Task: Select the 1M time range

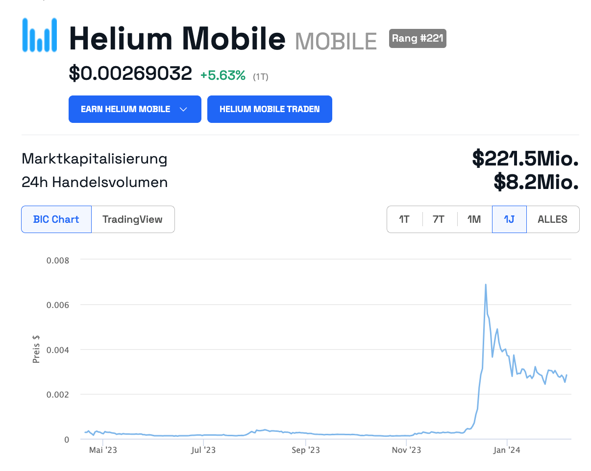Action: 474,219
